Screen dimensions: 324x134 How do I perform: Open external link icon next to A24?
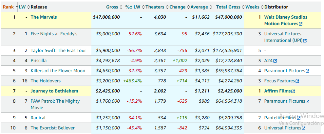tap(275, 61)
